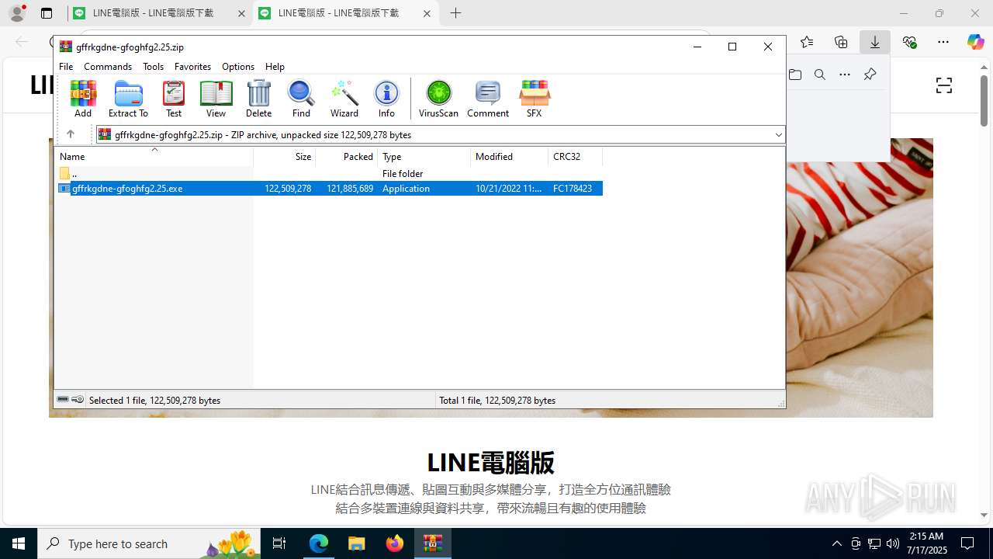Screen dimensions: 993x559
Task: Click the CRC32 value FC178423
Action: click(x=573, y=189)
